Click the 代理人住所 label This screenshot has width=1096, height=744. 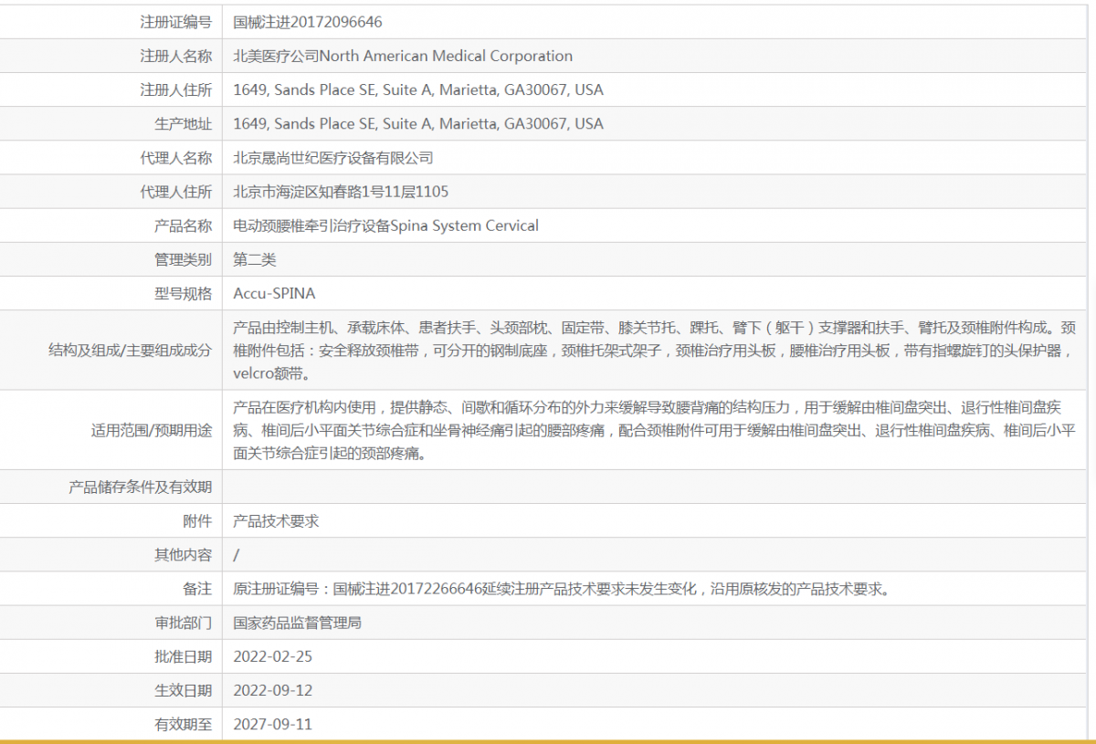click(175, 192)
